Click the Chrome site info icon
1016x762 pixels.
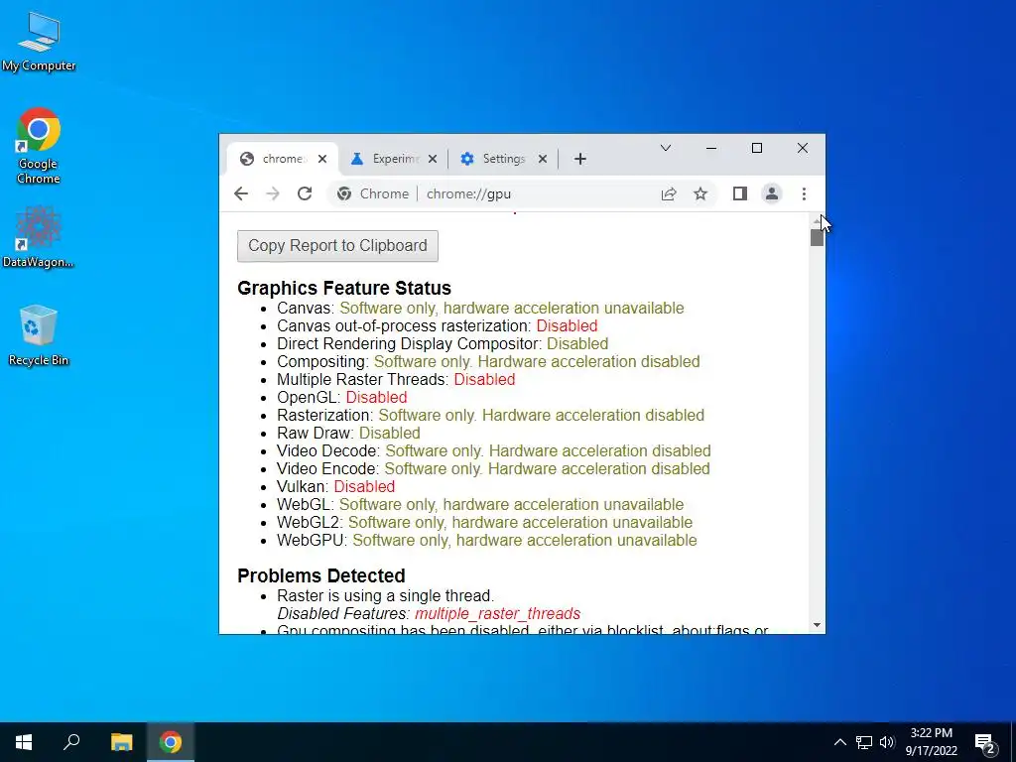(344, 193)
